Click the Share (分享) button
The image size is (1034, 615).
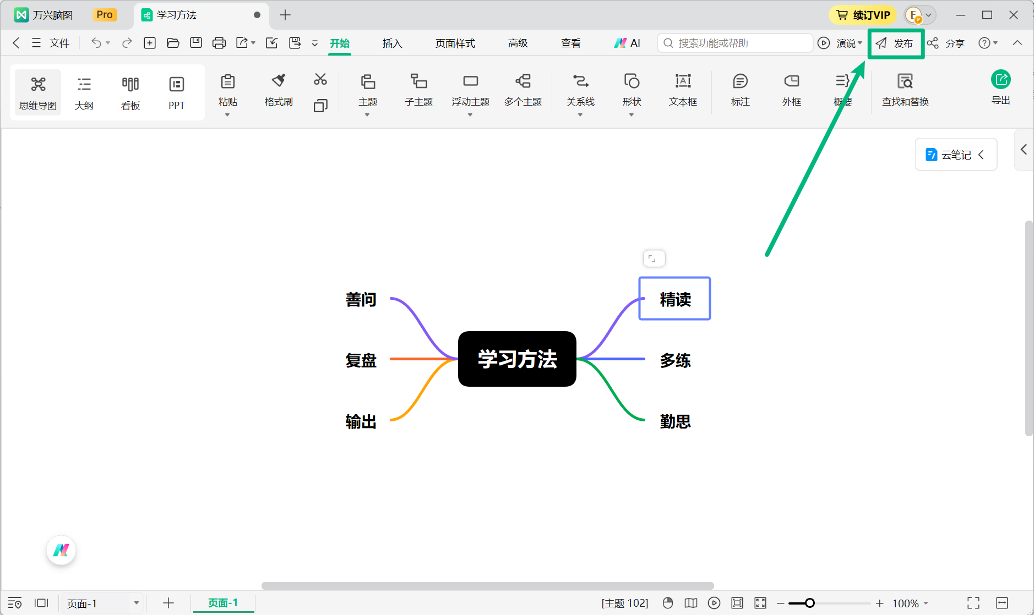tap(946, 43)
